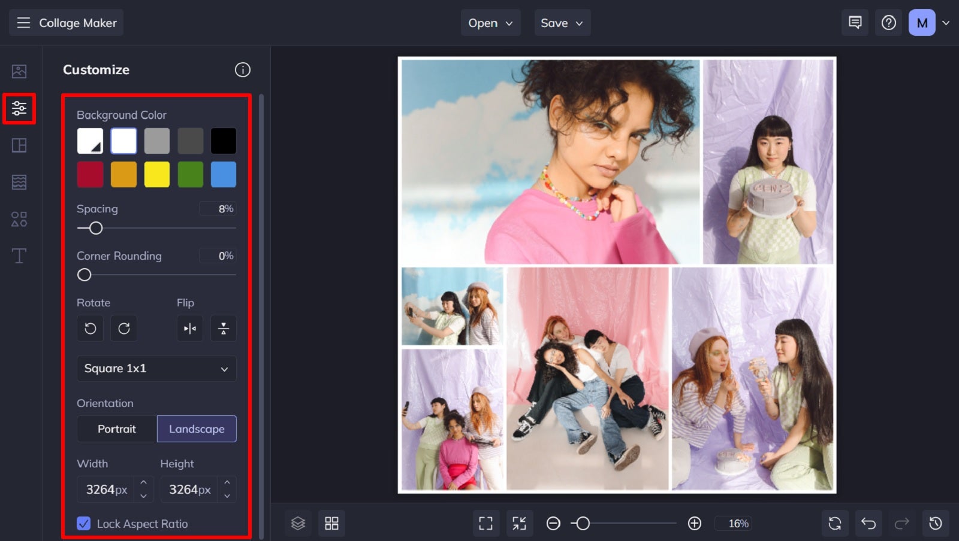Viewport: 959px width, 541px height.
Task: Open the Elements shapes panel
Action: click(19, 218)
